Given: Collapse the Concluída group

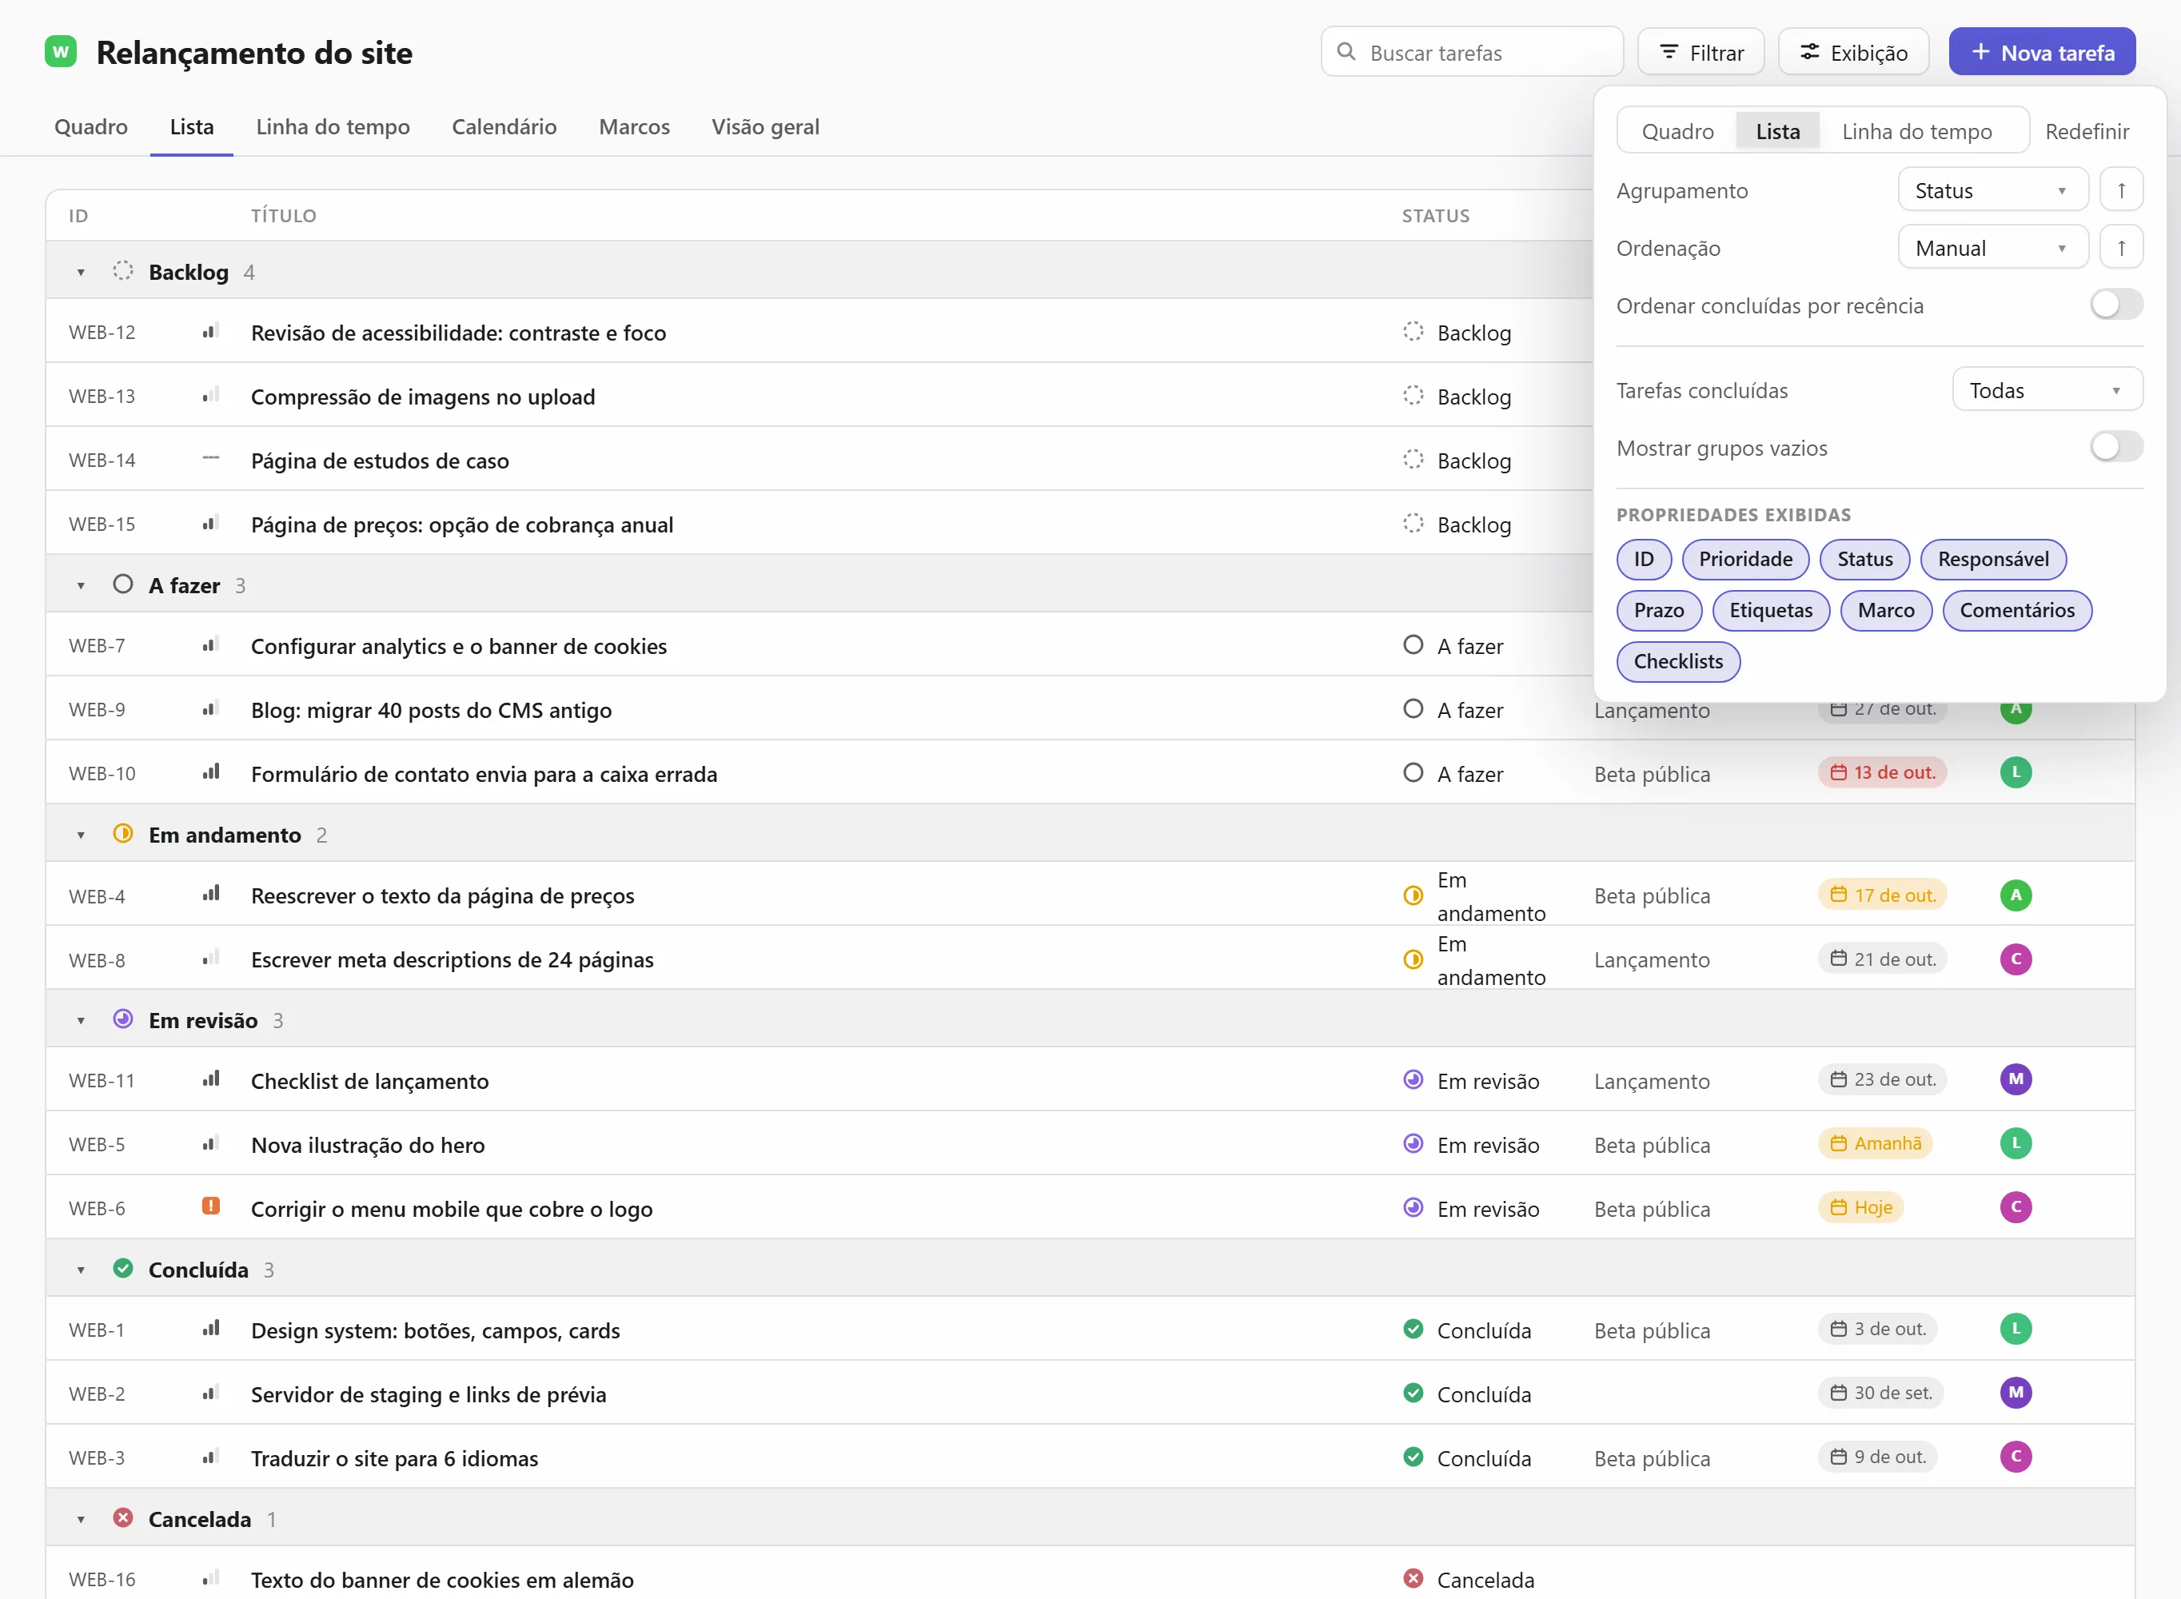Looking at the screenshot, I should 82,1270.
